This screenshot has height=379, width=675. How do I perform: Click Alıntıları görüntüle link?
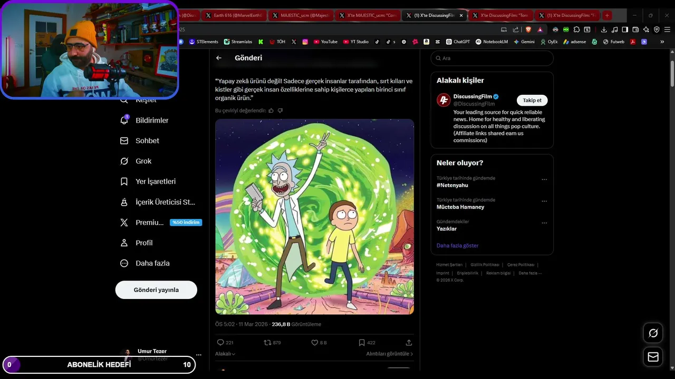(x=390, y=354)
